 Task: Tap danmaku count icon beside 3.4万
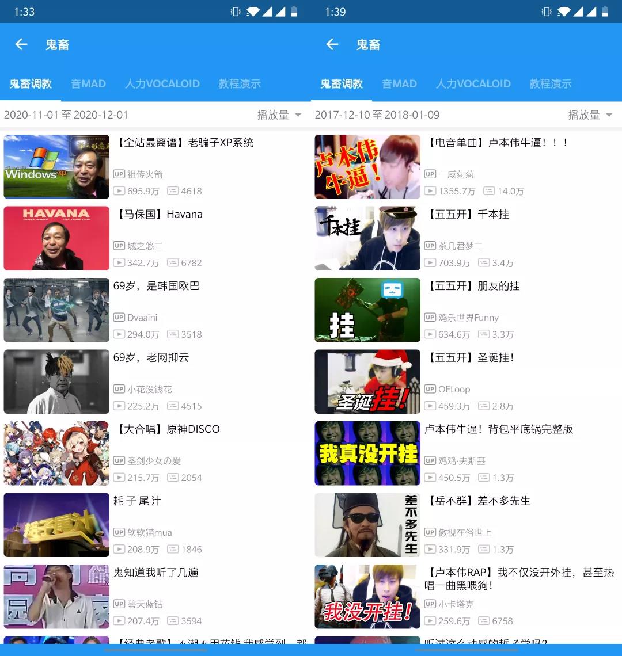(484, 263)
